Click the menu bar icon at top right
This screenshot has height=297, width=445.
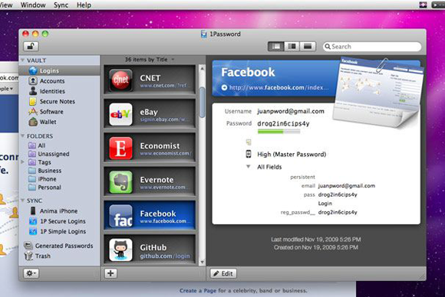(x=423, y=5)
